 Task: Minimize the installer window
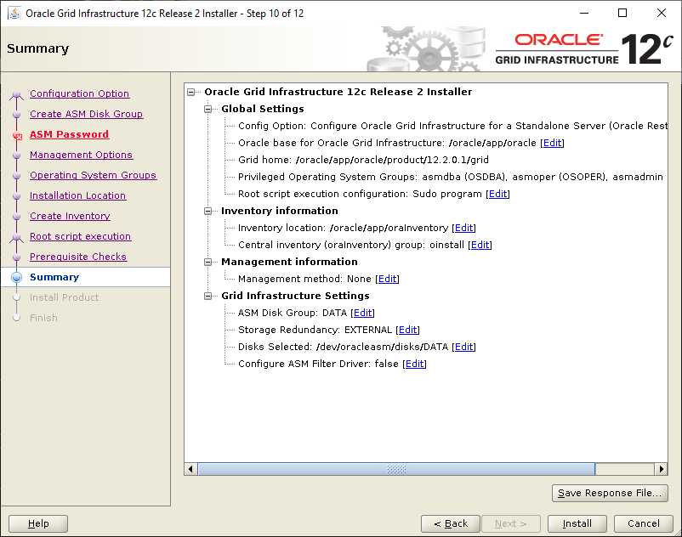click(584, 13)
